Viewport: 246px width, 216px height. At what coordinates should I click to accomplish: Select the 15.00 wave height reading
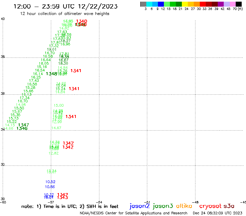click(x=59, y=106)
